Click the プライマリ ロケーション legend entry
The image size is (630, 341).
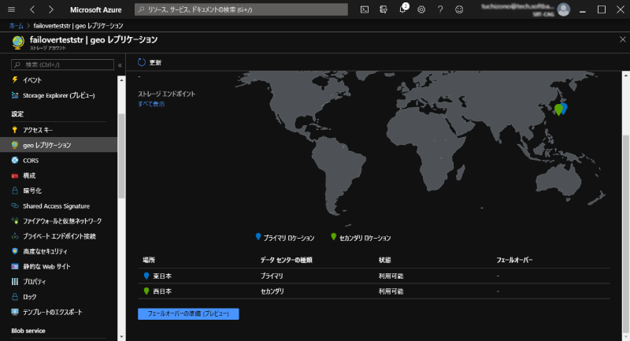coord(285,238)
